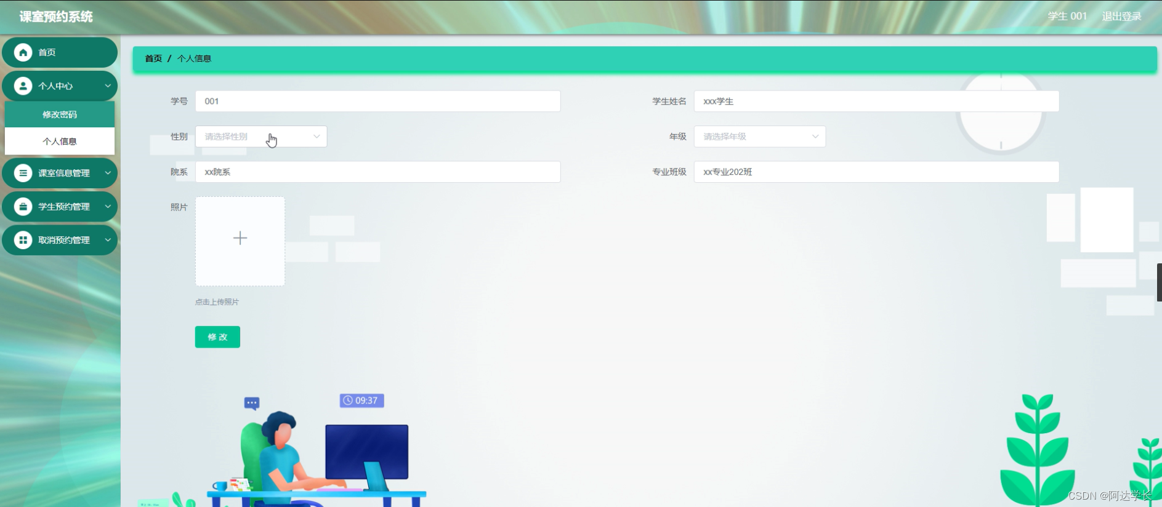Click the arrow of the 请选择性别 select
1162x507 pixels.
pyautogui.click(x=317, y=137)
